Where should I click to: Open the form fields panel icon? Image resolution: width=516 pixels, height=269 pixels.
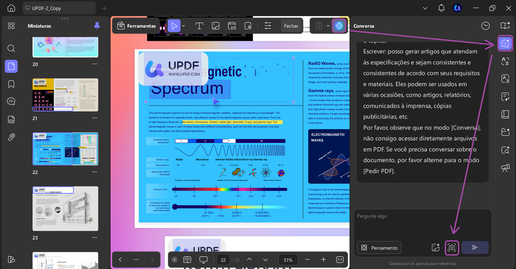11,119
